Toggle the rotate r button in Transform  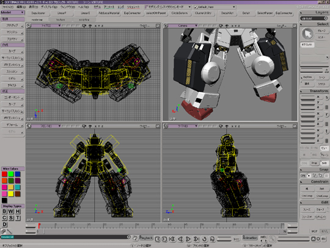[x=326, y=115]
